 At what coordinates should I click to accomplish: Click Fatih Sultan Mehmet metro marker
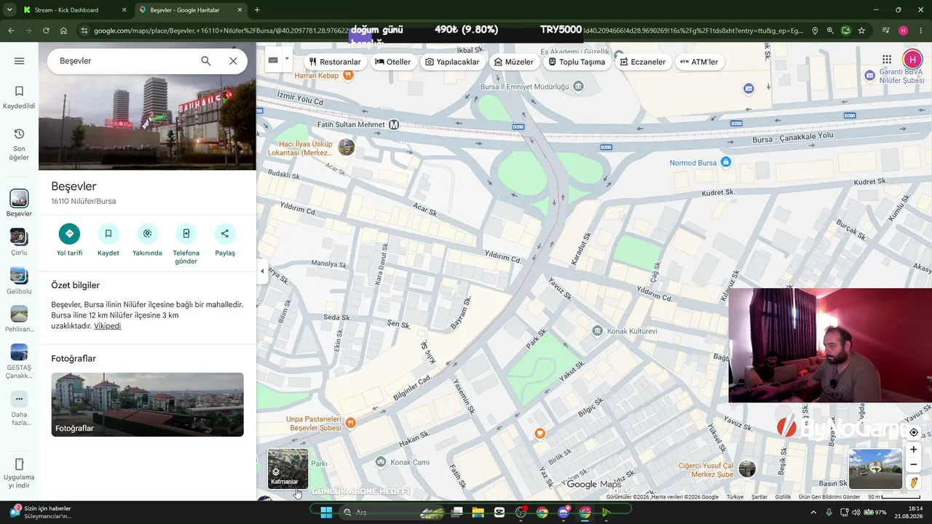click(x=394, y=124)
